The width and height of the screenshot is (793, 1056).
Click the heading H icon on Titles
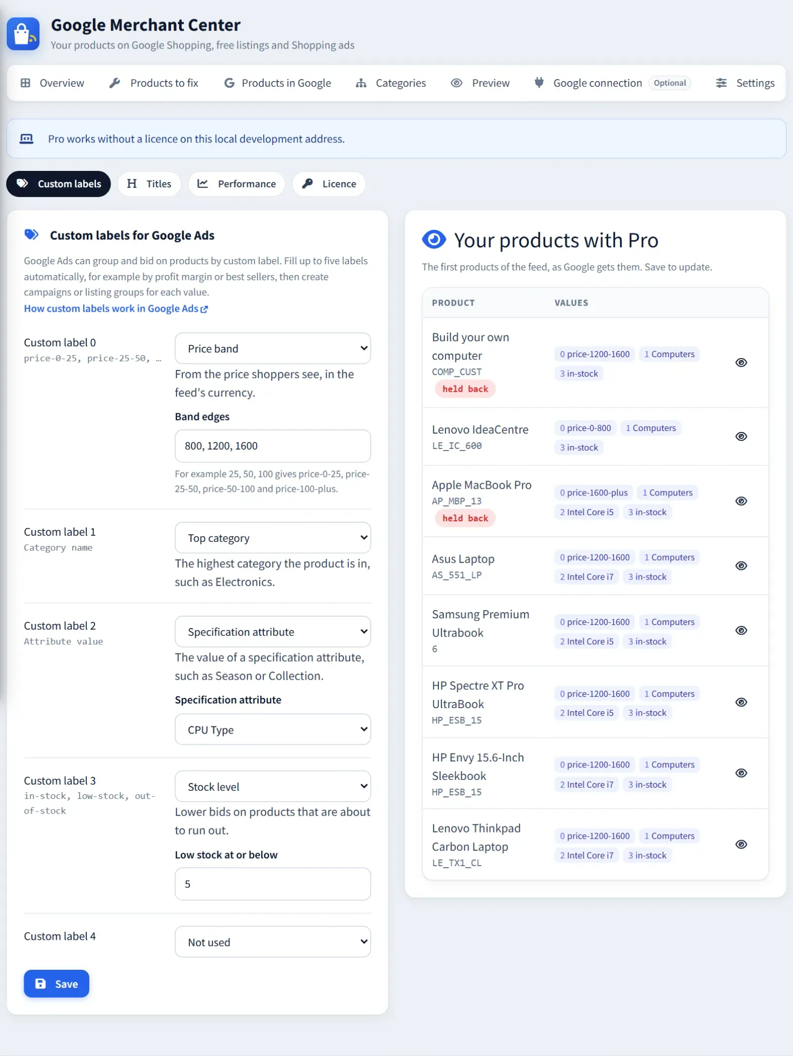[132, 183]
